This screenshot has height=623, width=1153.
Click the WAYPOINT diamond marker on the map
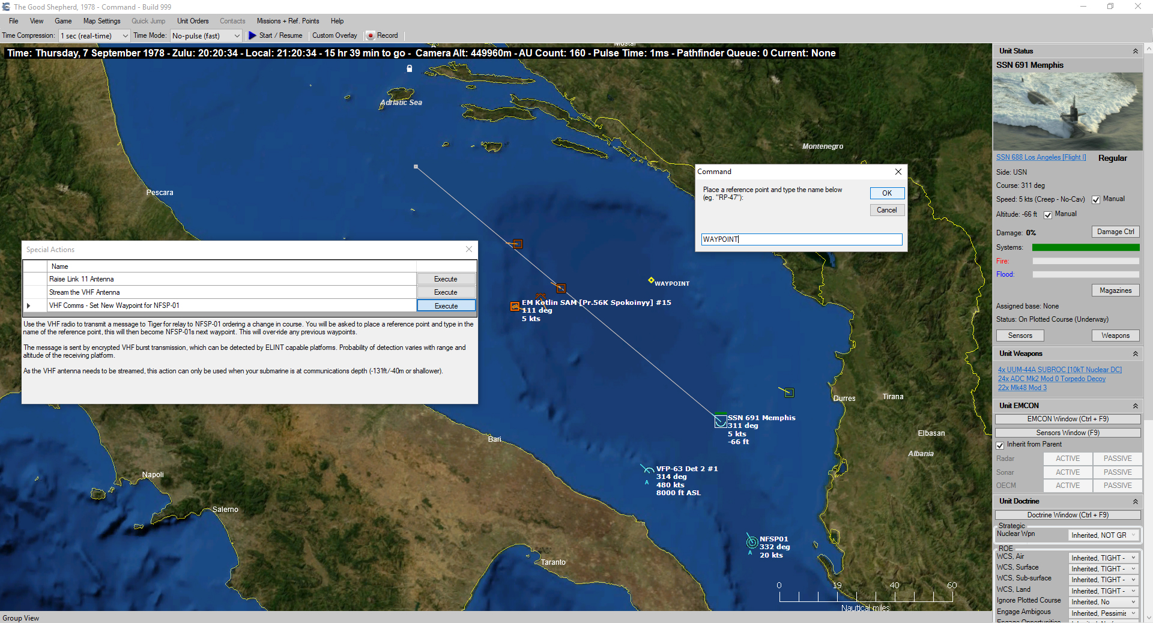(x=651, y=281)
